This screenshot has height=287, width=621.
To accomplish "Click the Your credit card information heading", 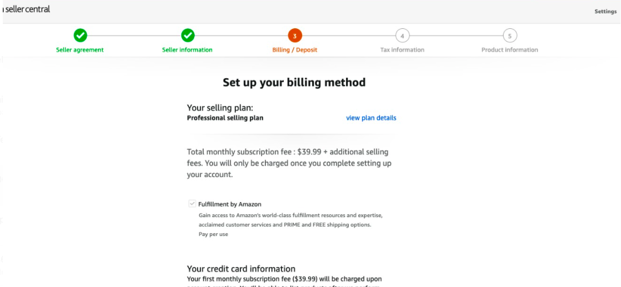I will click(x=241, y=269).
